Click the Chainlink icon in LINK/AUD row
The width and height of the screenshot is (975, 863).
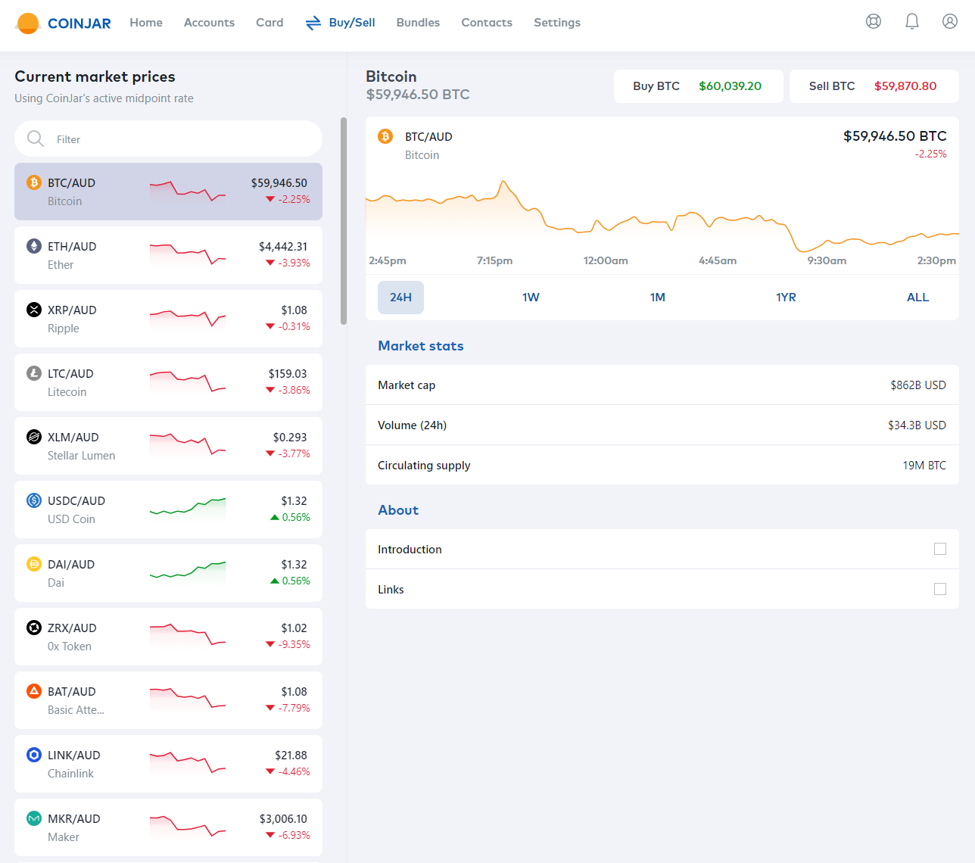click(x=34, y=755)
